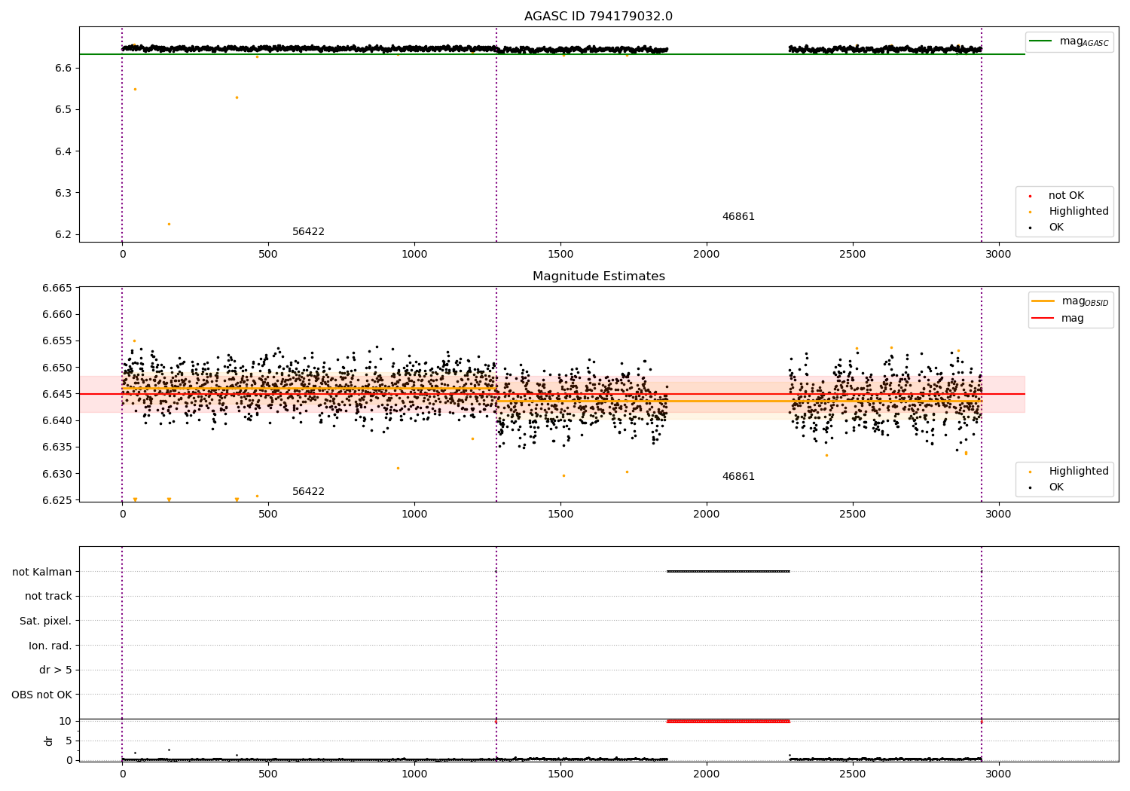Click the orange outlier point near 6.22 in top plot
This screenshot has height=791, width=1130.
[169, 224]
